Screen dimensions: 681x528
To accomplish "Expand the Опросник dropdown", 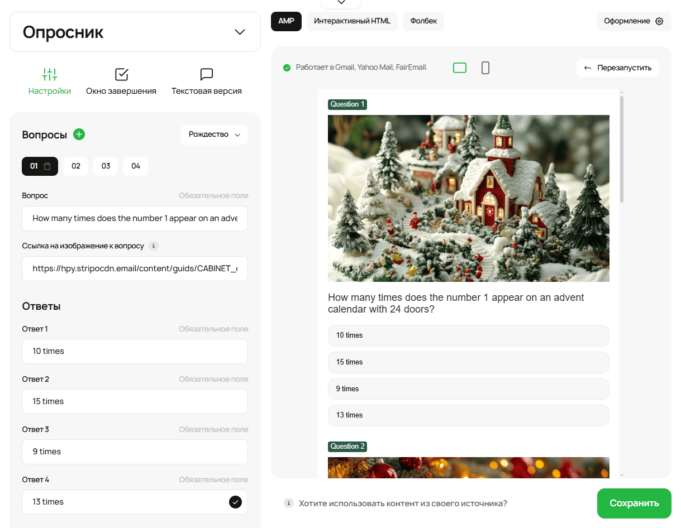I will (x=240, y=32).
